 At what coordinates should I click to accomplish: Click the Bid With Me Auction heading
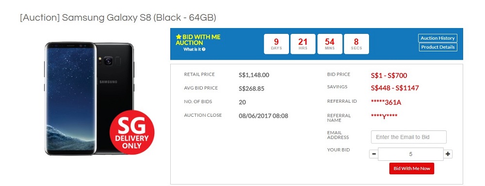tap(198, 40)
